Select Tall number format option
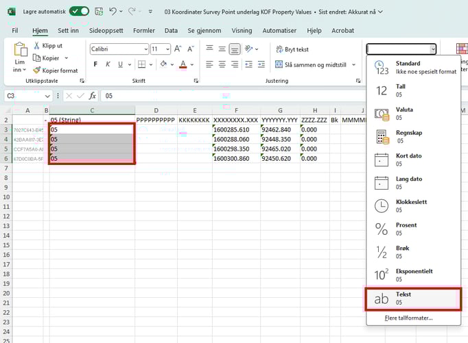The width and height of the screenshot is (468, 343). click(413, 90)
